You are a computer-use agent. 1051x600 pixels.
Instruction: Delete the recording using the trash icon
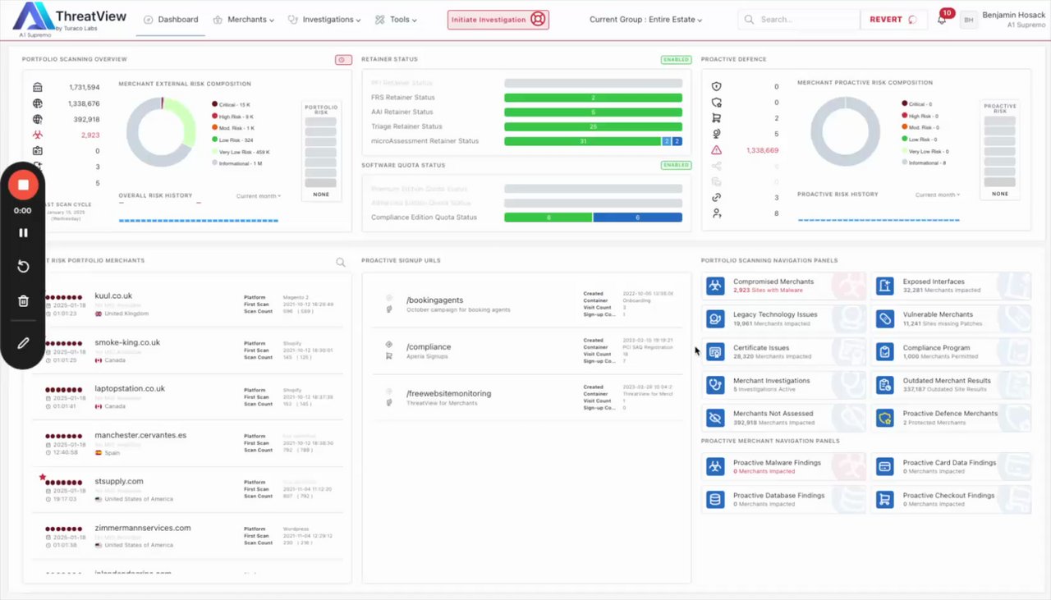[x=23, y=301]
